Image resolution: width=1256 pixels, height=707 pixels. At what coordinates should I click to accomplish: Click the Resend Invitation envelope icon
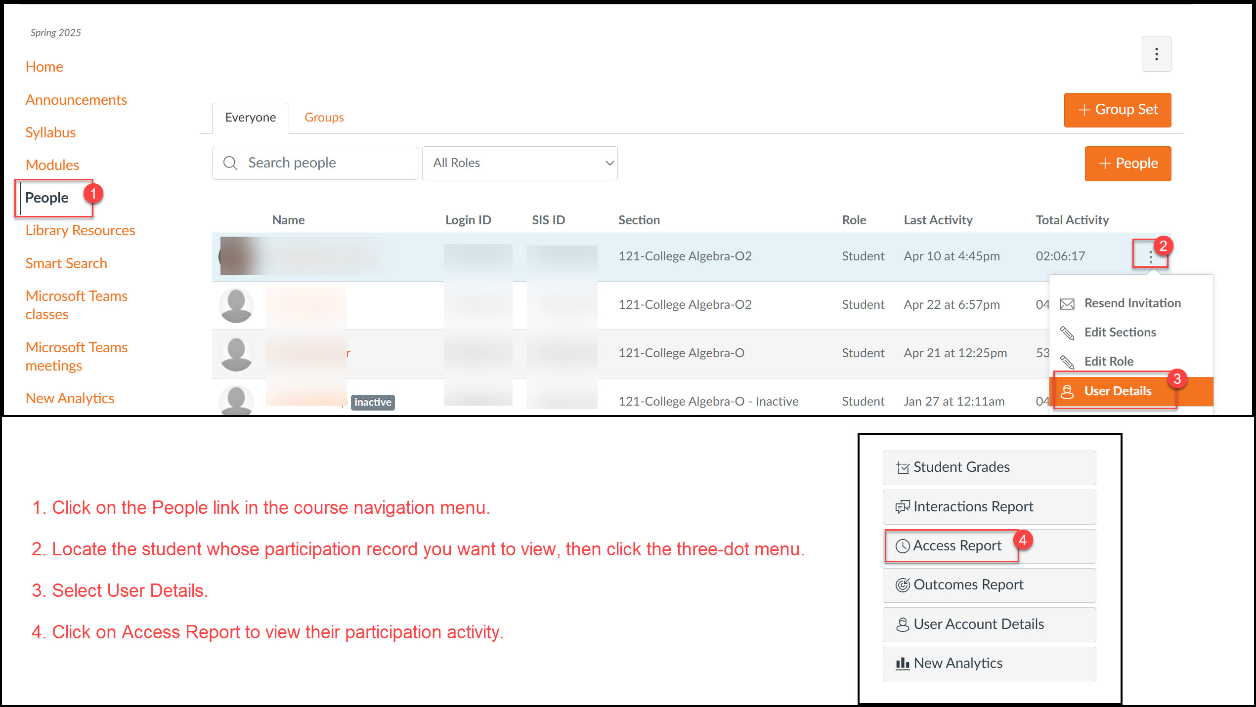click(1067, 304)
